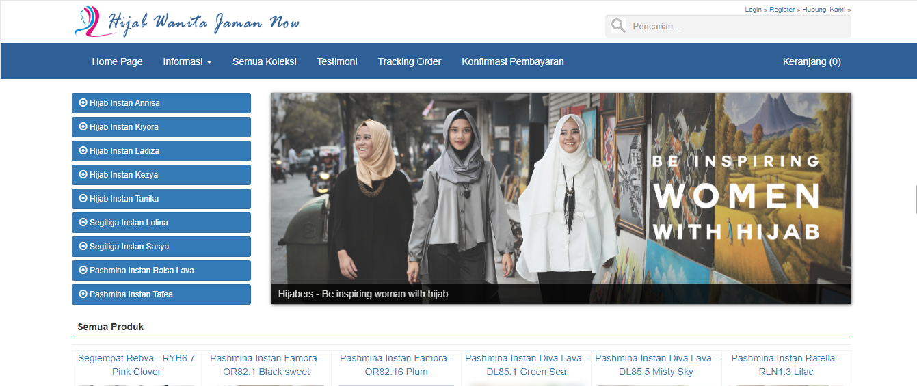Open the Hijab Instan Ladiza category
917x386 pixels.
click(161, 151)
